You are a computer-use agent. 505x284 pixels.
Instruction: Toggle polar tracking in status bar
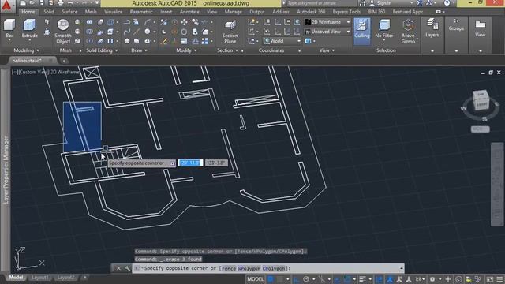coord(306,279)
